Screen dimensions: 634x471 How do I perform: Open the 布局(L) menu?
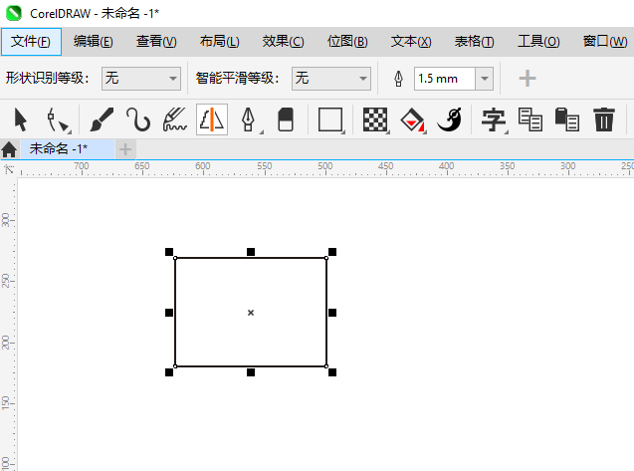(220, 42)
